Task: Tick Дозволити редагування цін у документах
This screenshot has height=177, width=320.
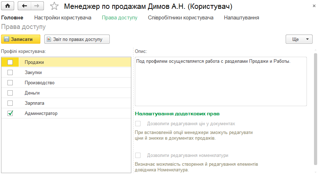Action: (x=138, y=123)
